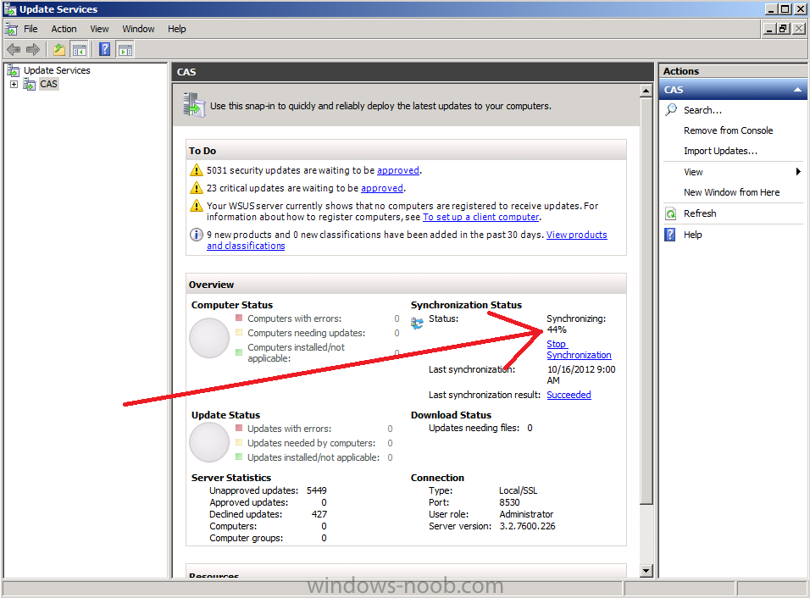Image resolution: width=810 pixels, height=598 pixels.
Task: Click the Forward arrow toolbar icon
Action: pos(32,50)
